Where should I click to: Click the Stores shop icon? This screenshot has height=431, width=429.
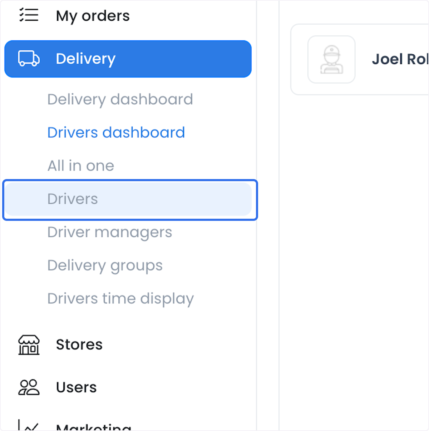29,345
